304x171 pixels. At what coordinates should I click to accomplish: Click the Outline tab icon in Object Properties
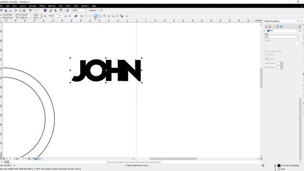(x=266, y=27)
